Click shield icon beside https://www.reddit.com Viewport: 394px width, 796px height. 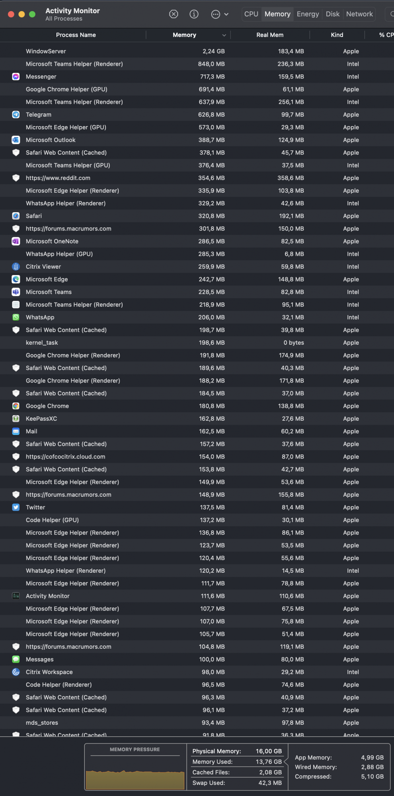16,178
